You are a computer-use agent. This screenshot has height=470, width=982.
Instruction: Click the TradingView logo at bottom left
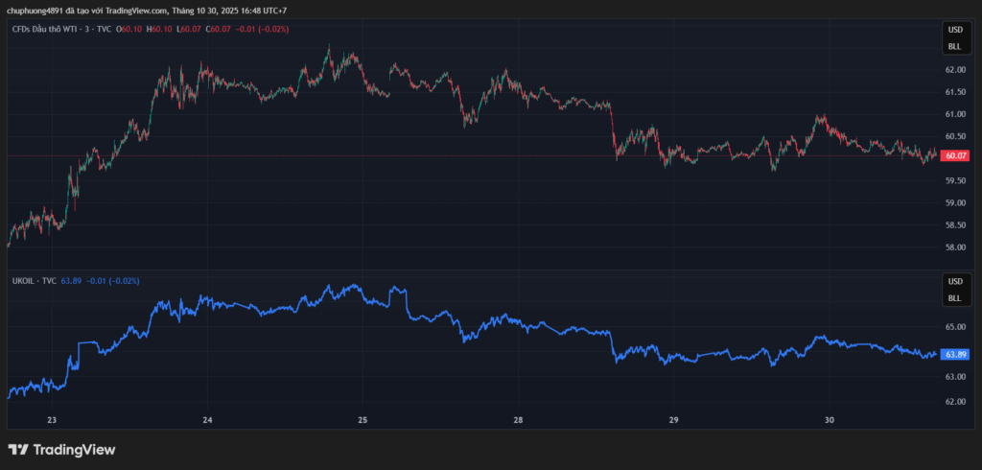(61, 449)
